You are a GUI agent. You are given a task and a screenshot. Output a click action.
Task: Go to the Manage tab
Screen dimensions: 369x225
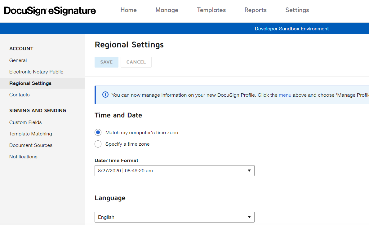tap(167, 10)
